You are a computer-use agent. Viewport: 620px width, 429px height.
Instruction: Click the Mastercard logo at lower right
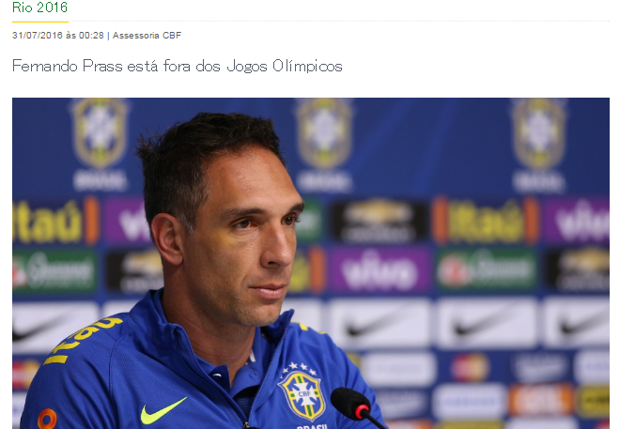[470, 368]
